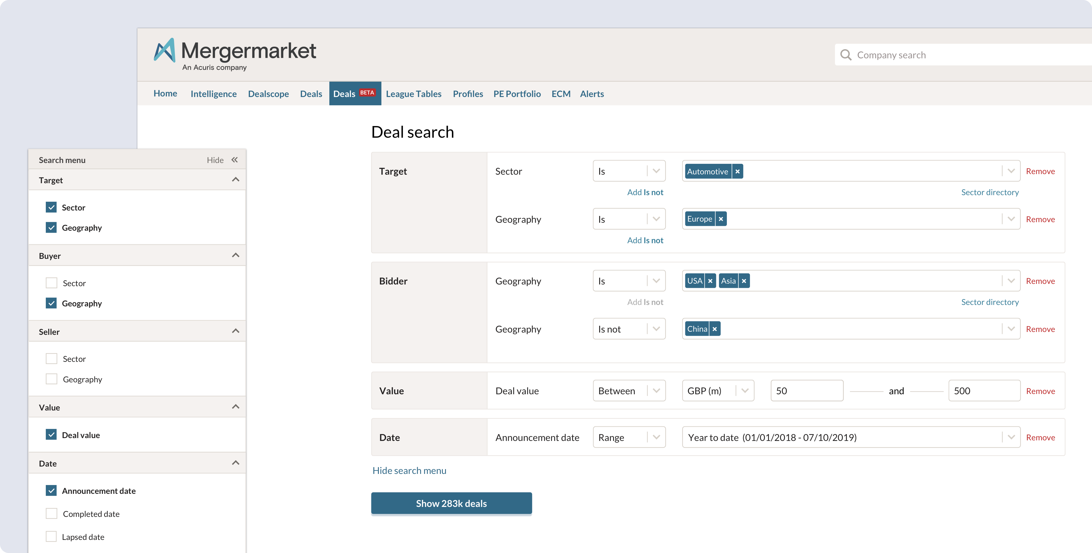
Task: Open the League Tables navigation item
Action: click(x=414, y=94)
